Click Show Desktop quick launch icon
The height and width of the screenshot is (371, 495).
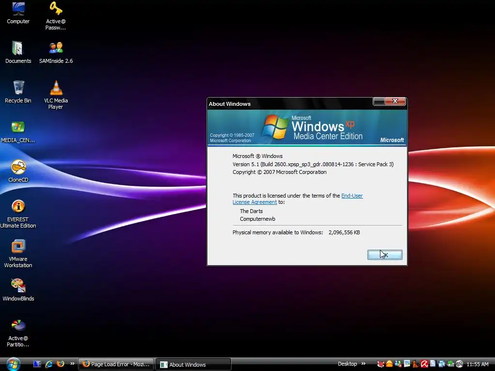coord(37,364)
